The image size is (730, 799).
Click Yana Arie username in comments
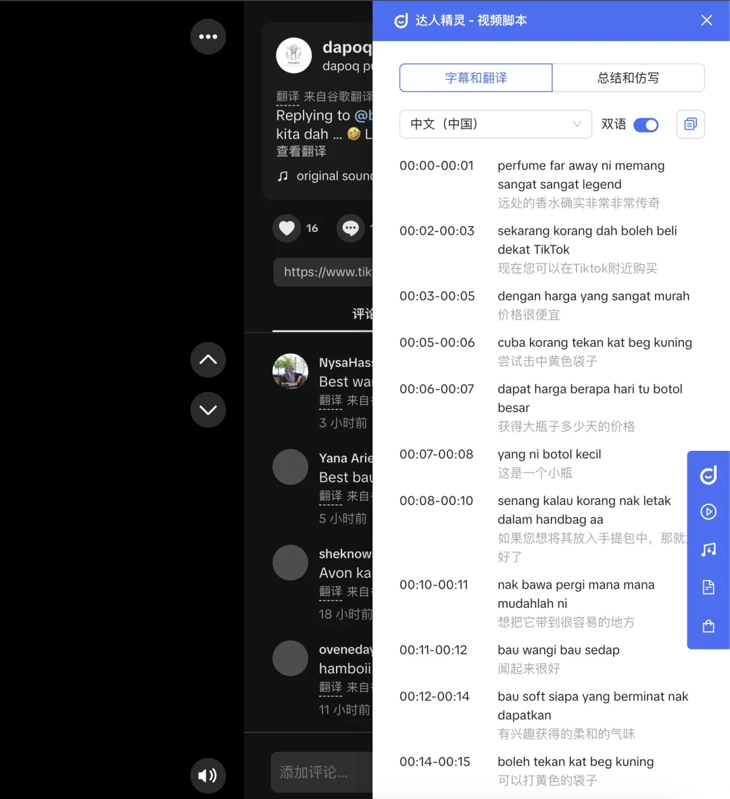tap(346, 458)
